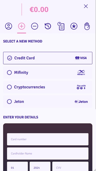The image size is (96, 171).
Task: Focus the Cardholder Name field
Action: pyautogui.click(x=48, y=154)
